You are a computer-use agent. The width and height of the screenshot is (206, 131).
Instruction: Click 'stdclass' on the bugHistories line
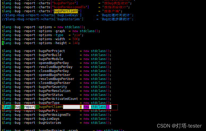pos(98,123)
